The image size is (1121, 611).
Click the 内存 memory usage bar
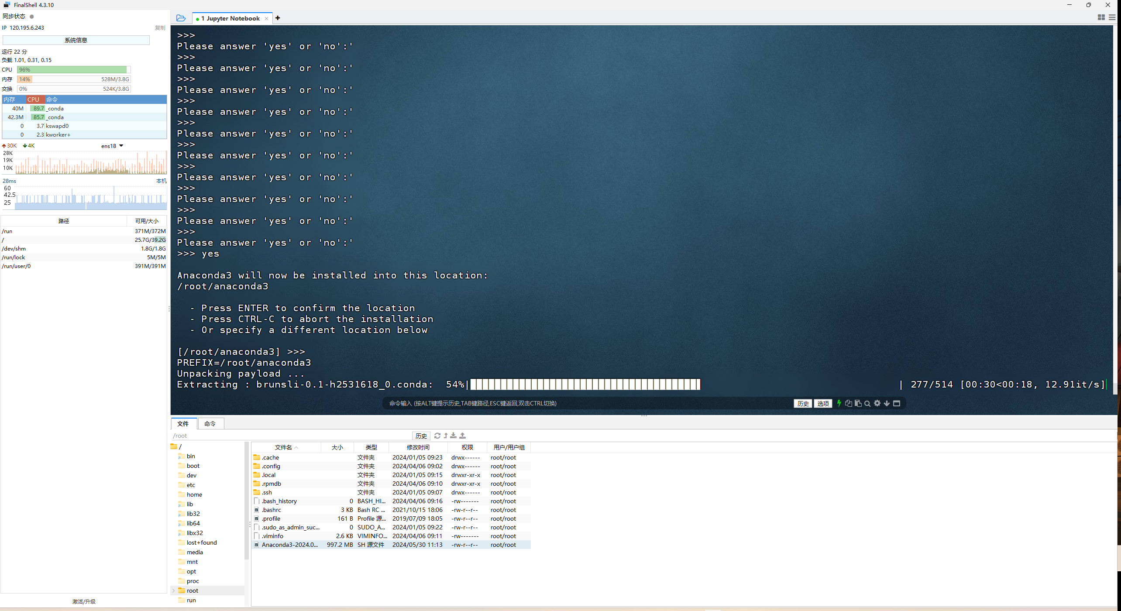[x=74, y=79]
